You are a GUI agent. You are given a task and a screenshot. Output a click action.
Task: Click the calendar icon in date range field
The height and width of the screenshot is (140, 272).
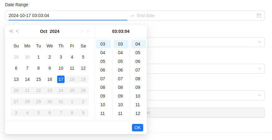(x=259, y=15)
